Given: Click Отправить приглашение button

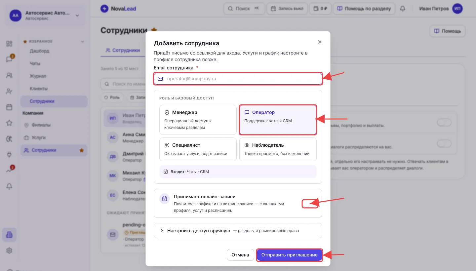Looking at the screenshot, I should click(289, 255).
